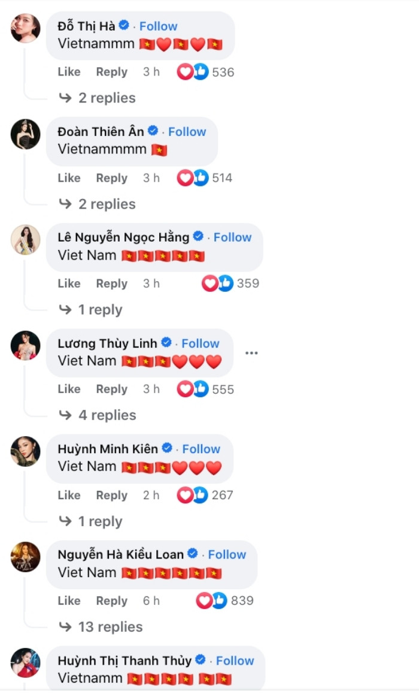Open reactions on Đỗ Thị Hà's comment
The height and width of the screenshot is (694, 419).
coord(205,73)
